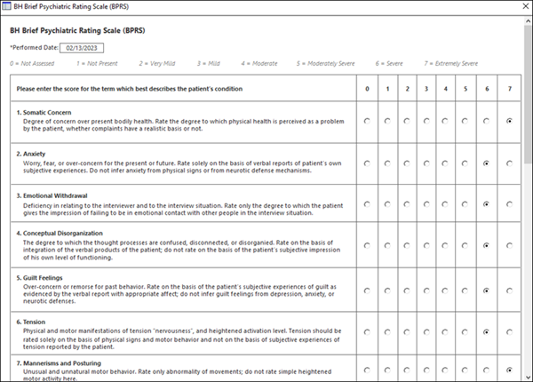Select score 6 for Anxiety
The width and height of the screenshot is (533, 382).
pyautogui.click(x=487, y=163)
